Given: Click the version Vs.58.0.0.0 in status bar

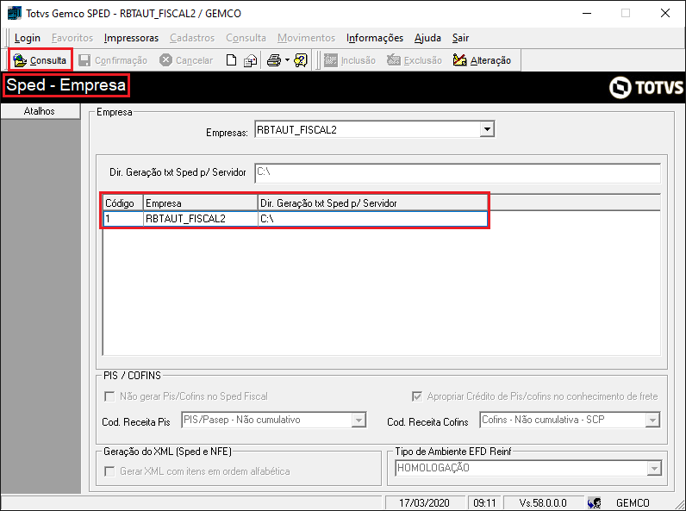Looking at the screenshot, I should pyautogui.click(x=543, y=503).
